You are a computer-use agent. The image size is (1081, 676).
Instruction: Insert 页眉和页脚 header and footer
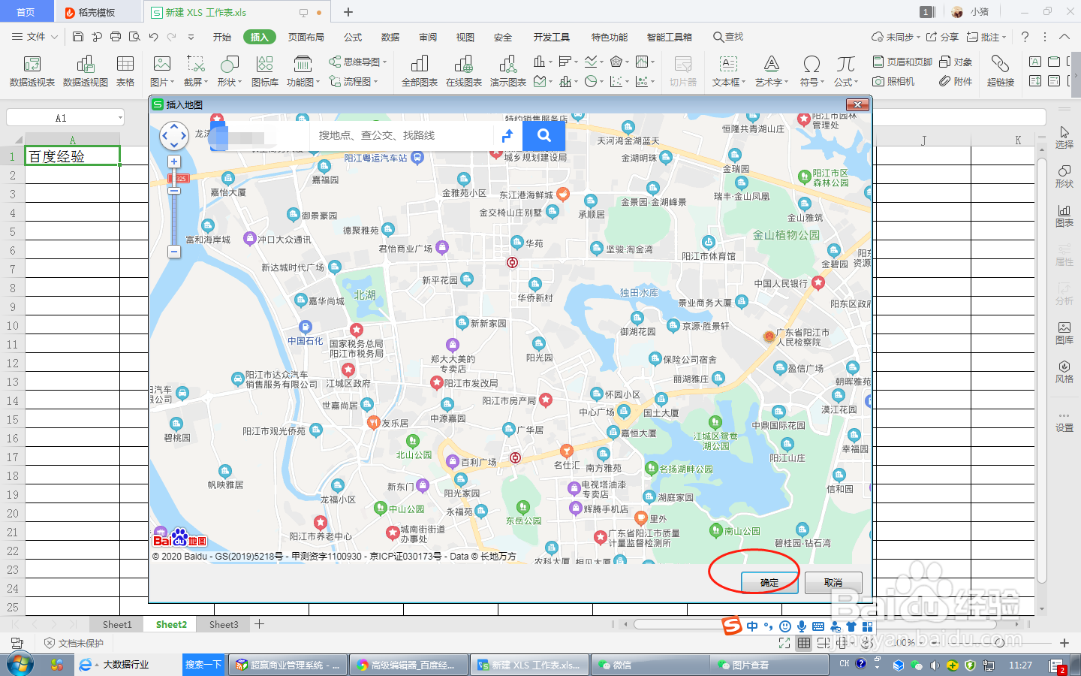[x=902, y=62]
